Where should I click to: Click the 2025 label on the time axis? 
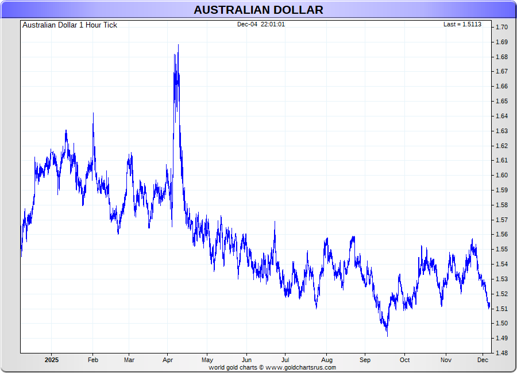51,360
